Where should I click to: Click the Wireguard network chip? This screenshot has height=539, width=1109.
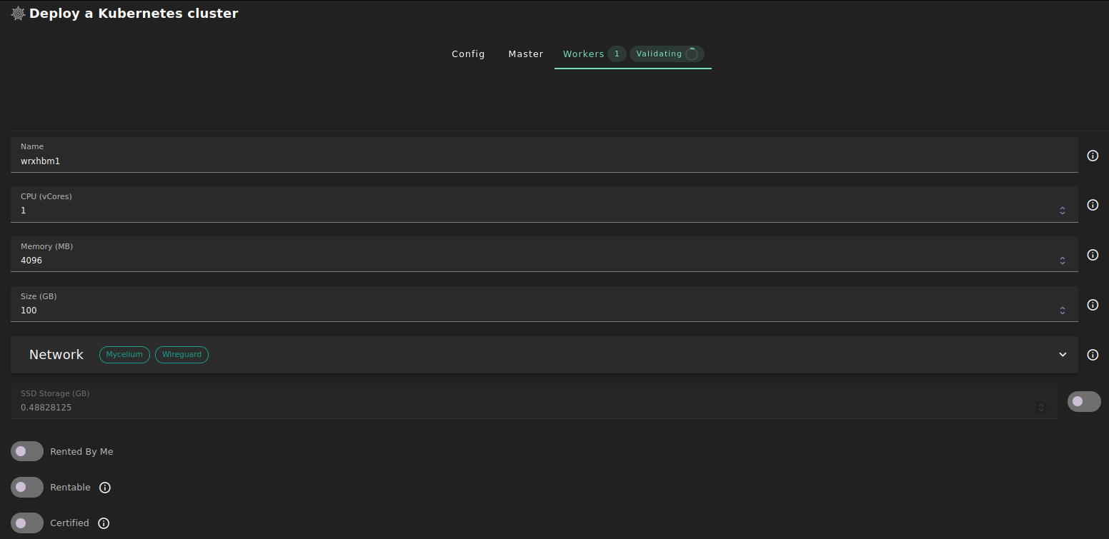[181, 355]
